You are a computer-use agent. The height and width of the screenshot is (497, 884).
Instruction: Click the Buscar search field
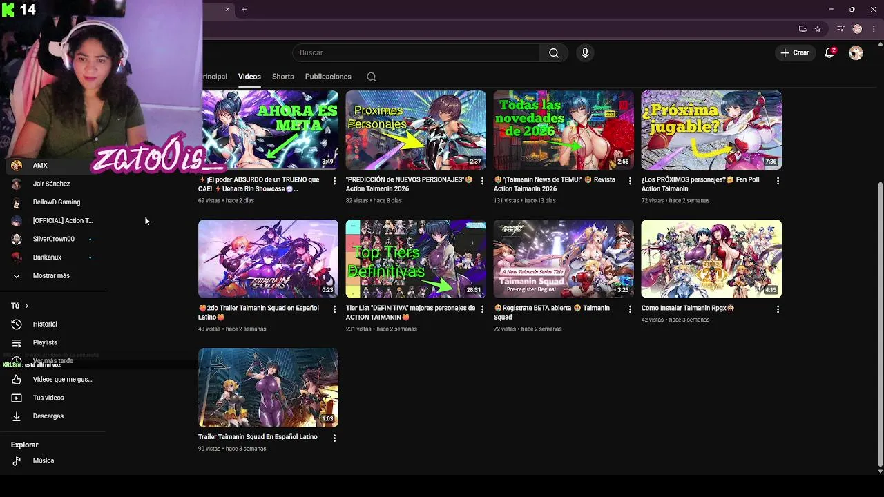pyautogui.click(x=416, y=53)
